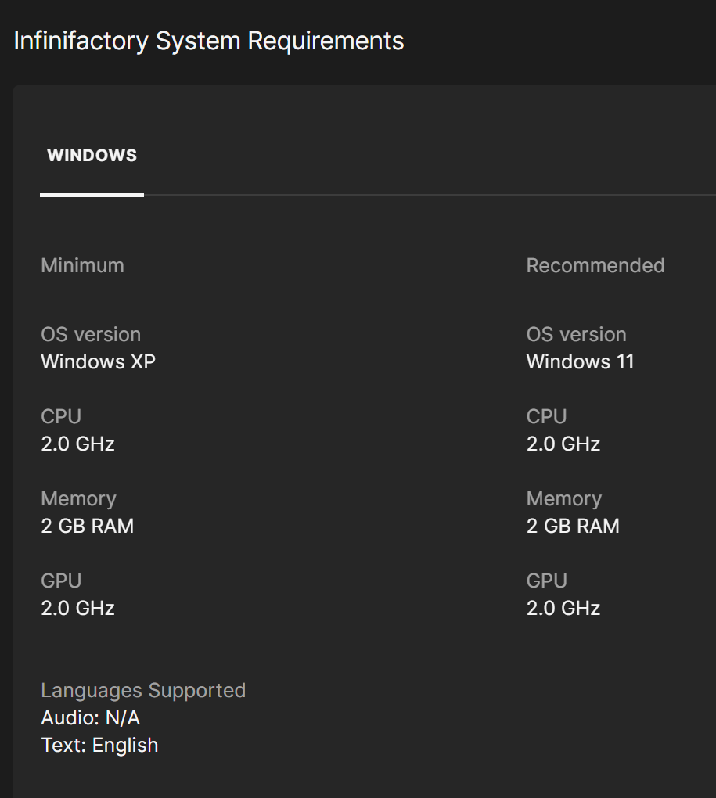This screenshot has height=798, width=716.
Task: Click the Languages Supported label
Action: coord(143,691)
